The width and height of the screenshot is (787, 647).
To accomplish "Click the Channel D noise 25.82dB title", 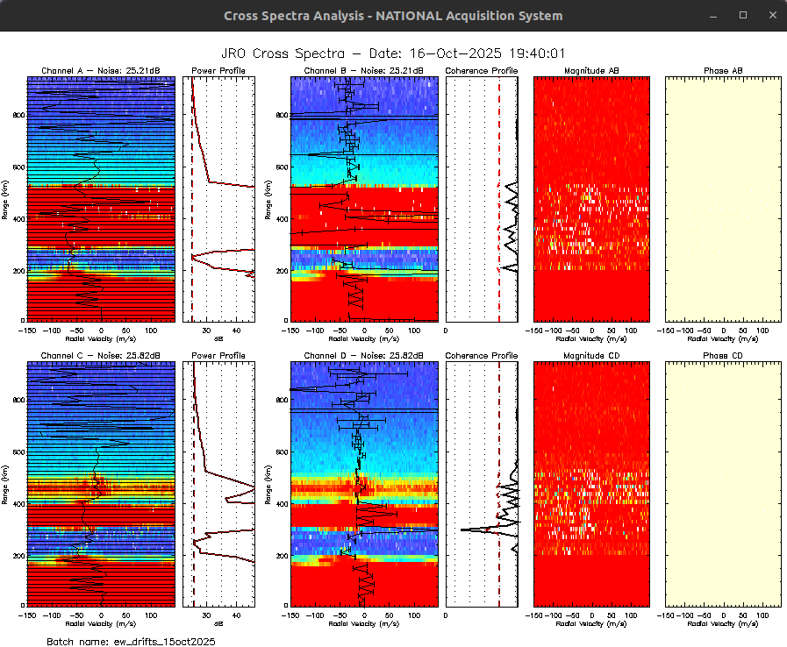I will pyautogui.click(x=363, y=355).
